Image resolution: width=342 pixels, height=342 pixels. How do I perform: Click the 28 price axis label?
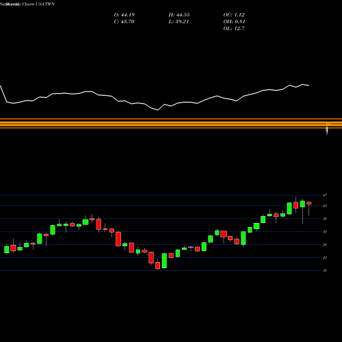click(325, 245)
